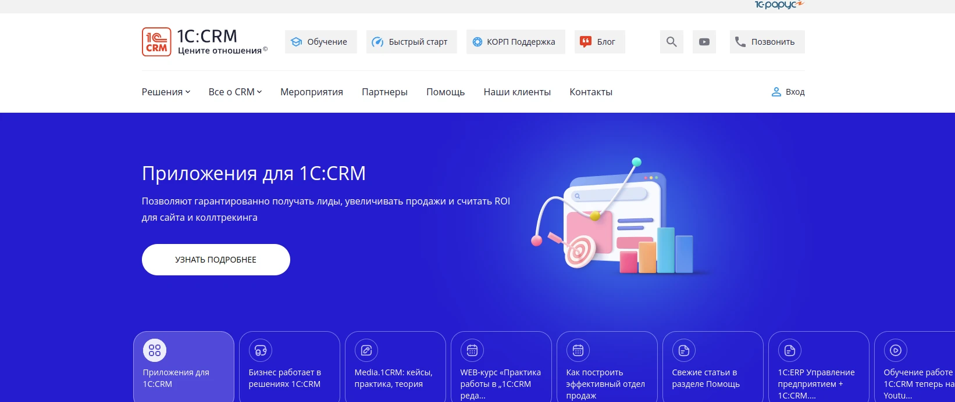The width and height of the screenshot is (955, 402).
Task: Click the document icon in Свежие статьи card
Action: click(684, 350)
